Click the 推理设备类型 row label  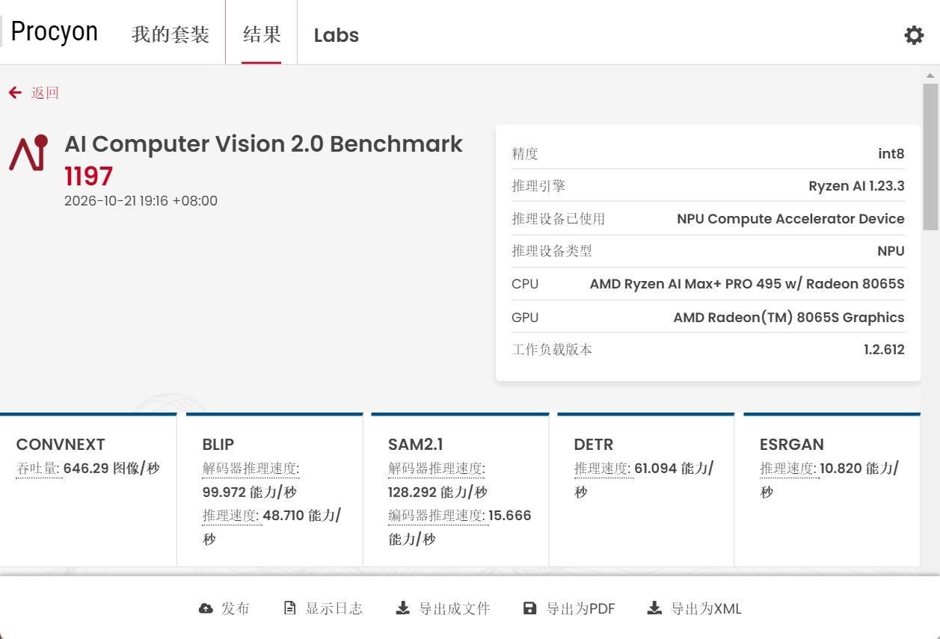[552, 251]
